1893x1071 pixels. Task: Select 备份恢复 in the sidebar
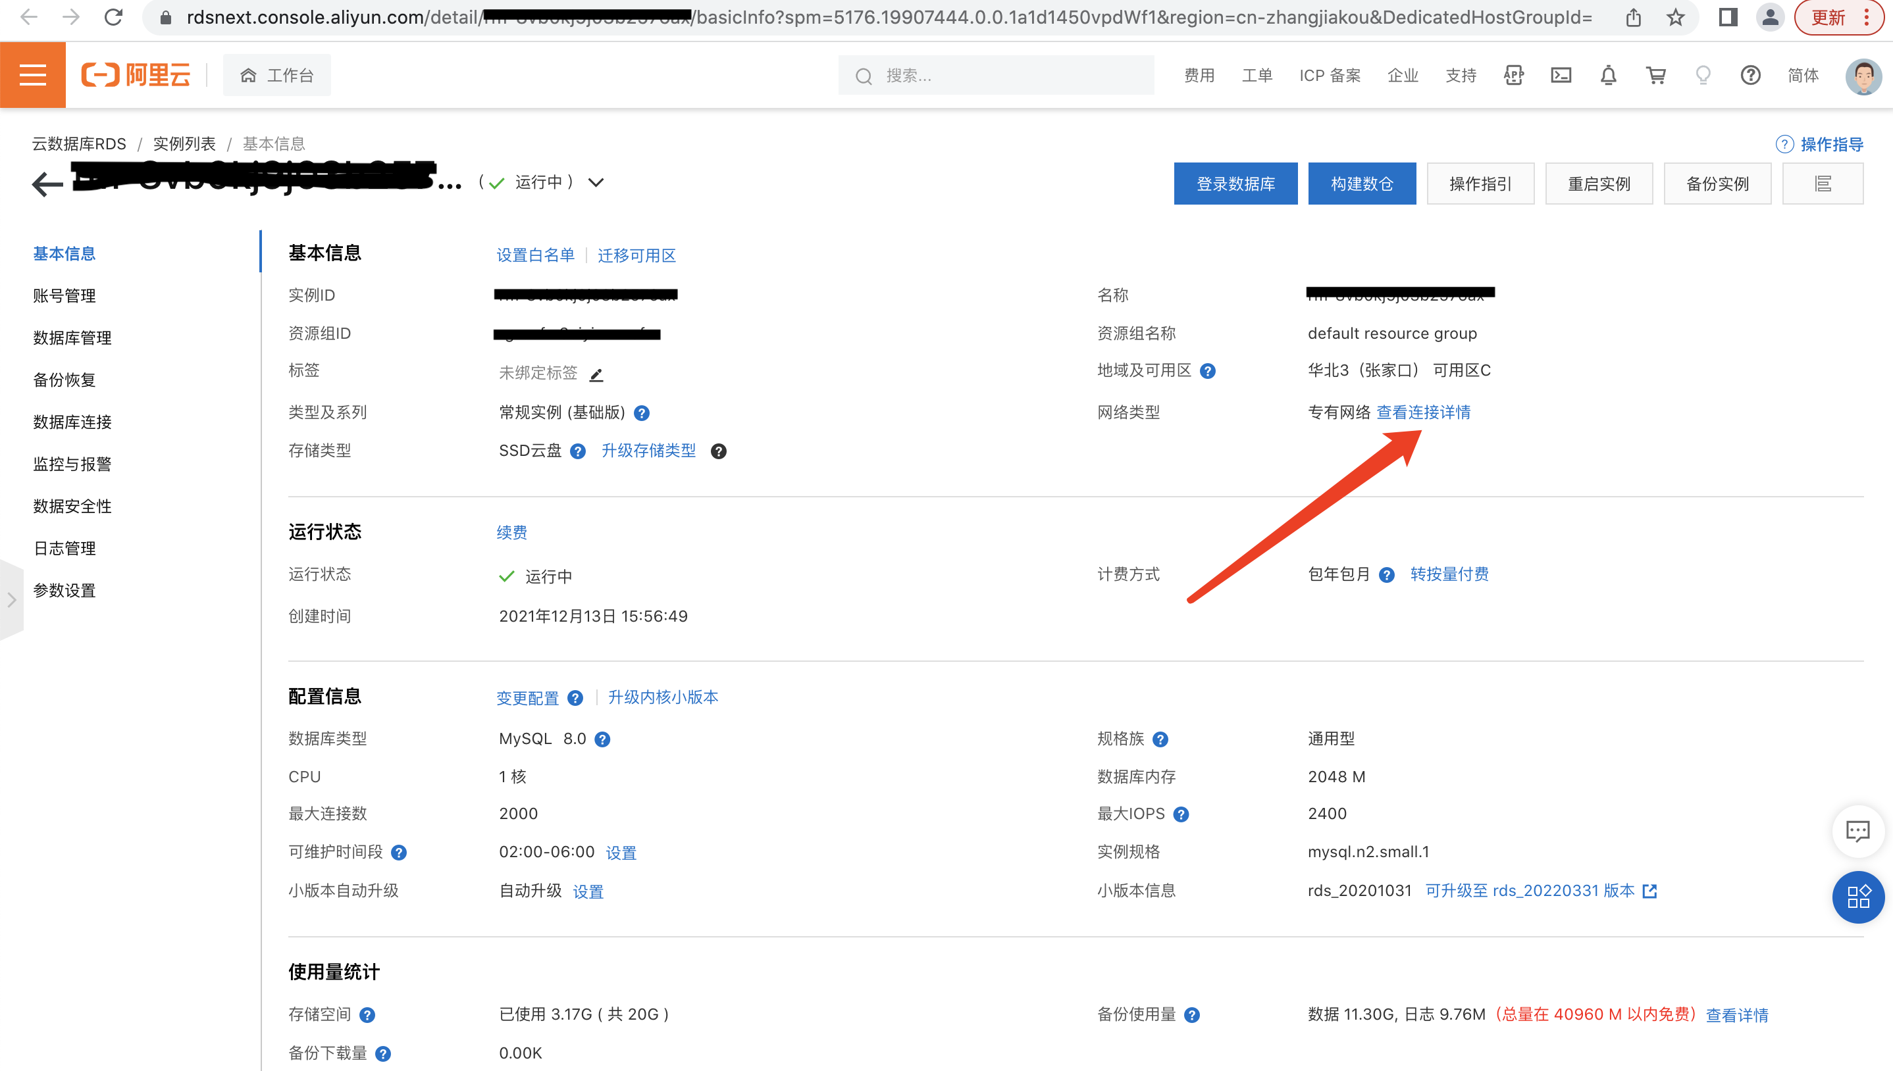(64, 380)
